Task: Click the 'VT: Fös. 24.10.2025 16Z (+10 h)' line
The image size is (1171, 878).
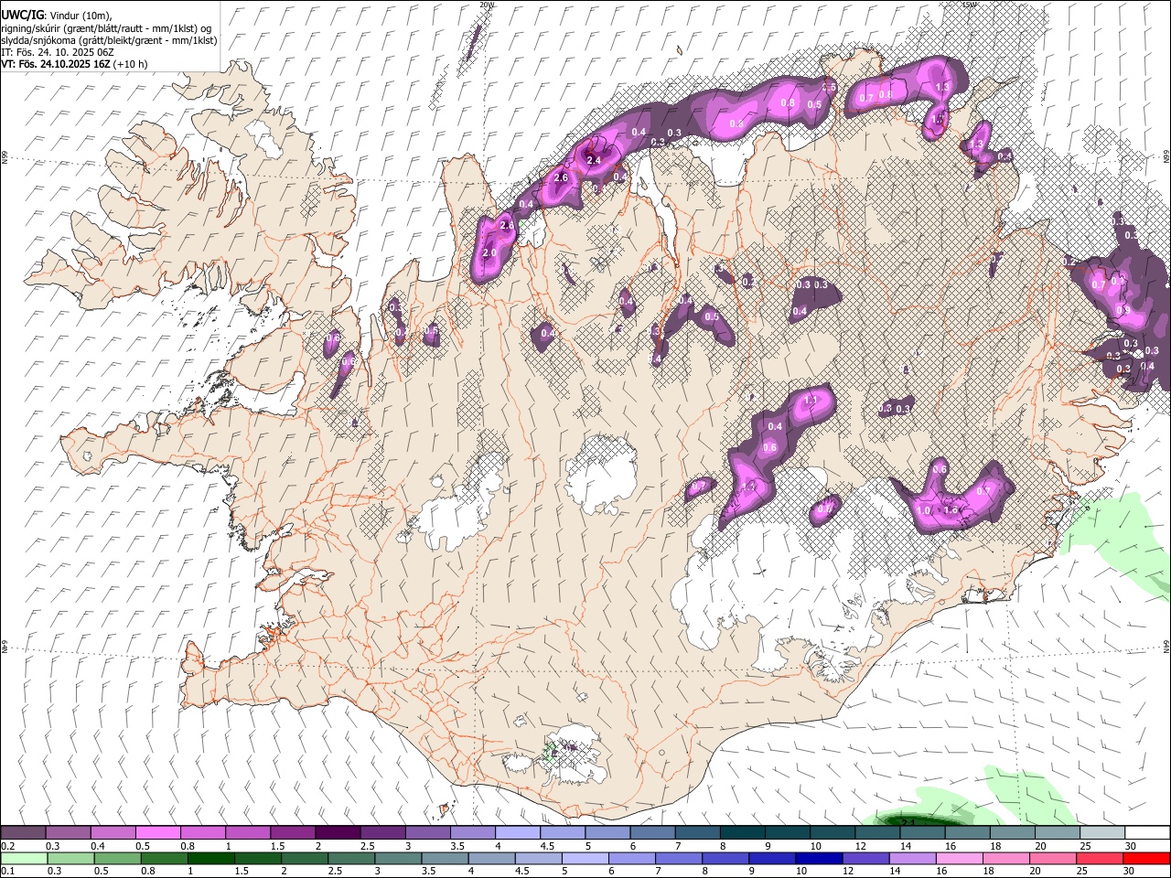Action: pos(74,64)
